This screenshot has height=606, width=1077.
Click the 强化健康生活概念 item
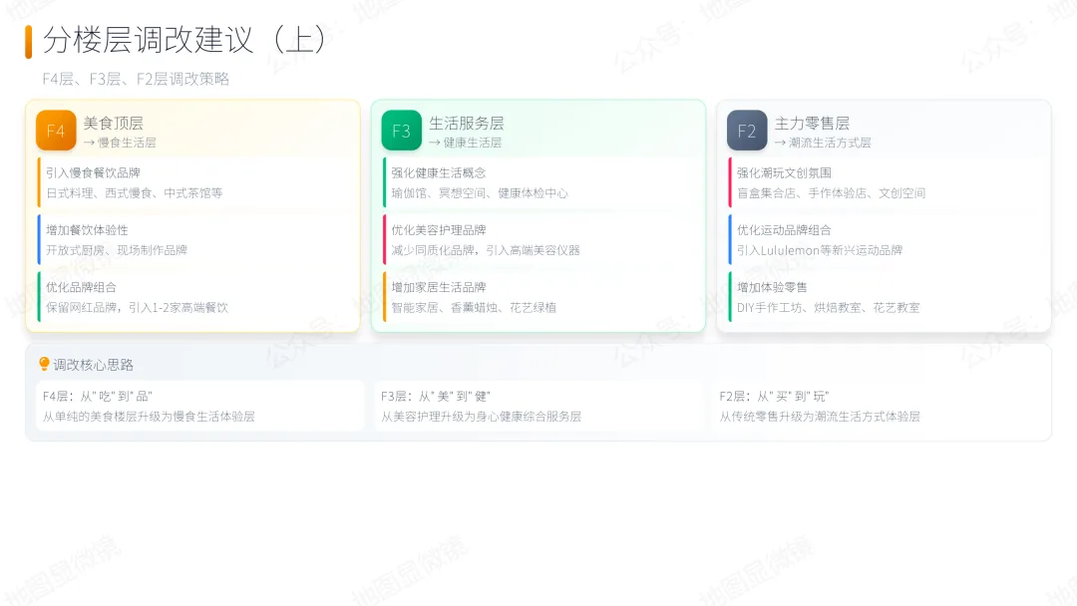[439, 173]
